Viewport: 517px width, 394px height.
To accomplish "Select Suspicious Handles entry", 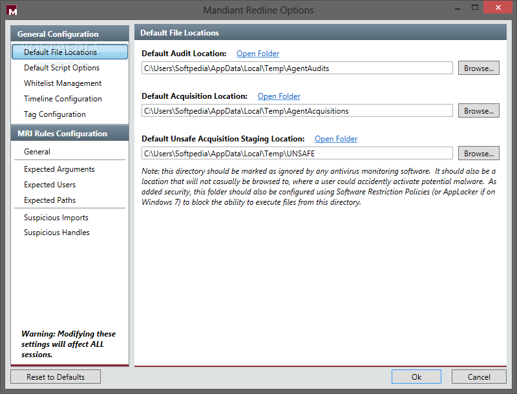I will [57, 233].
